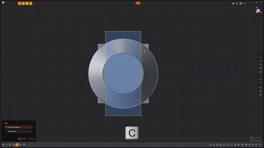Pick the Polygon tool in right toolbar
The image size is (264, 148).
[260, 65]
